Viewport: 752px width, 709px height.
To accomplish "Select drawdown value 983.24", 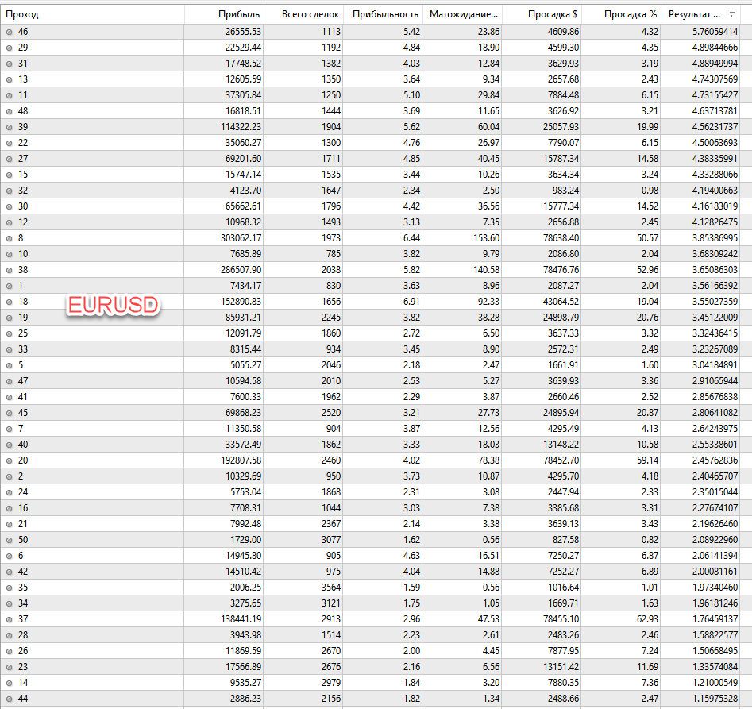I will pos(565,191).
